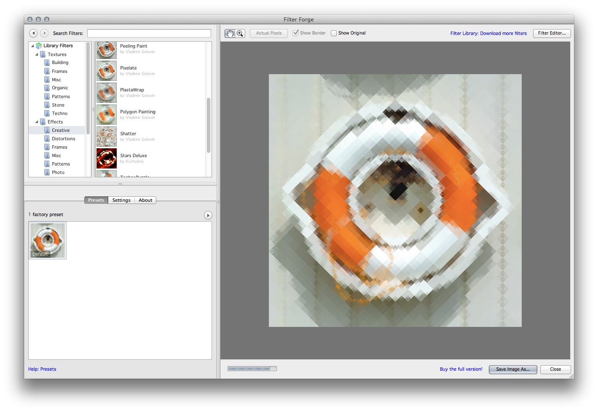This screenshot has height=412, width=598.
Task: Choose the Shatter filter thumbnail
Action: click(107, 136)
